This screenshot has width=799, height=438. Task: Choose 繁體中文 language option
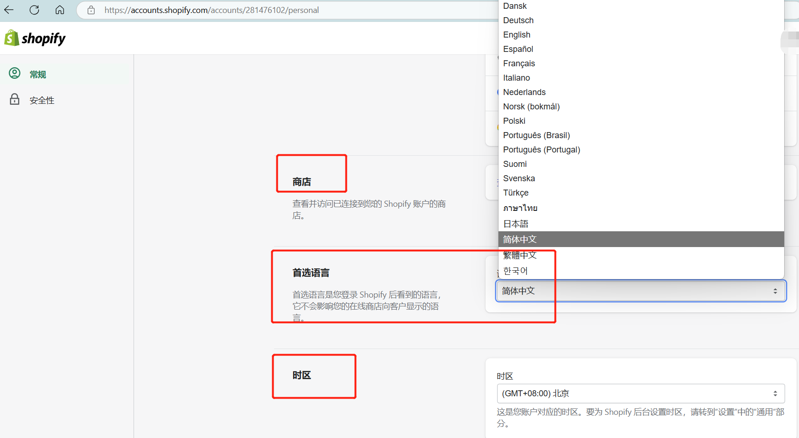pyautogui.click(x=520, y=254)
